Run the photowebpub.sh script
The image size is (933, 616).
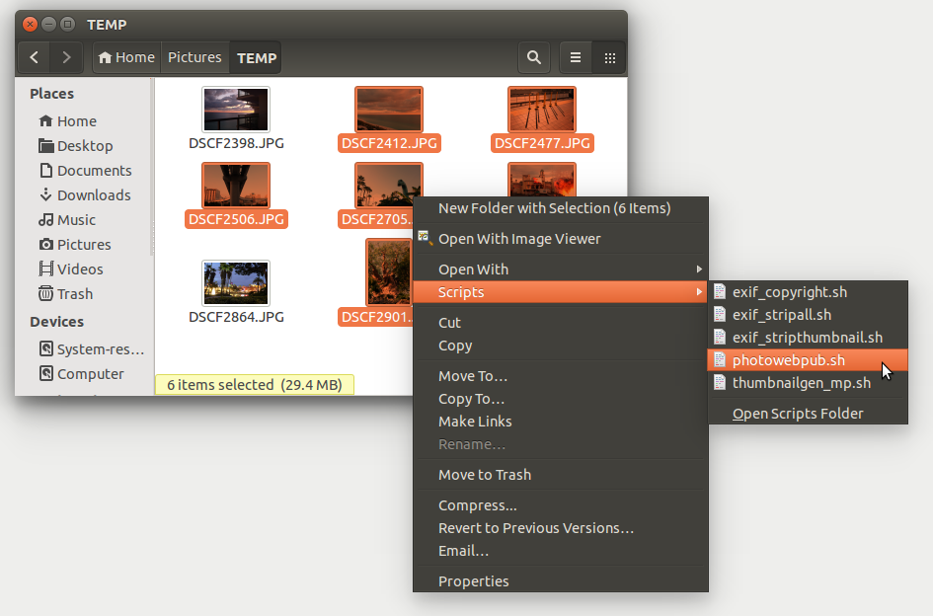[x=788, y=360]
